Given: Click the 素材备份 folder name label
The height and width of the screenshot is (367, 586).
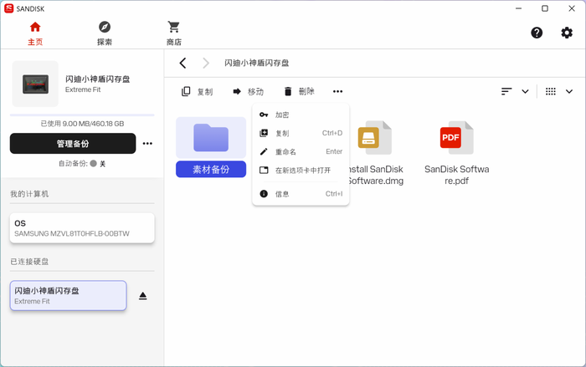Looking at the screenshot, I should tap(211, 170).
